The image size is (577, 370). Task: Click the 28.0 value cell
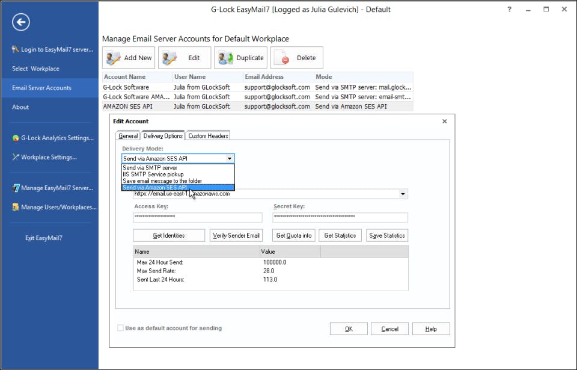tap(269, 271)
